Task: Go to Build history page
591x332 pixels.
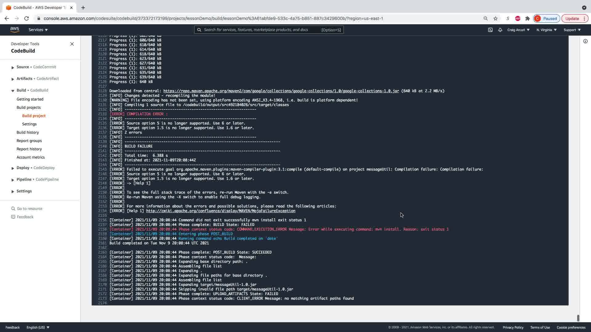Action: (28, 132)
